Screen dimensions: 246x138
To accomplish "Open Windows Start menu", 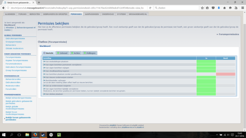I will [x=4, y=135].
